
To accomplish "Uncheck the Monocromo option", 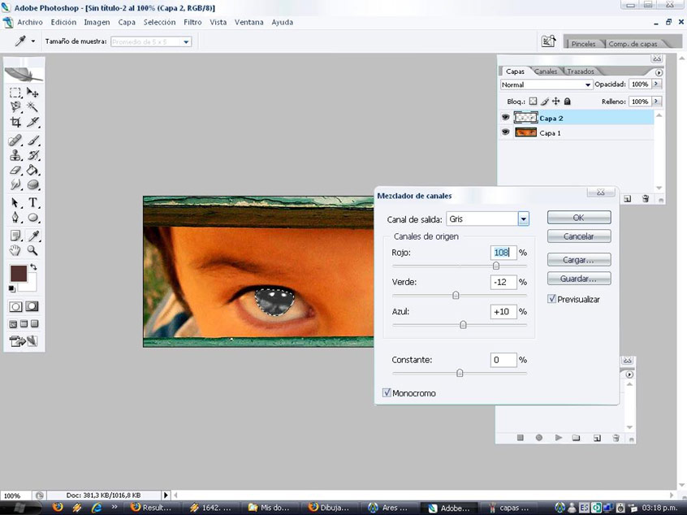I will point(386,392).
